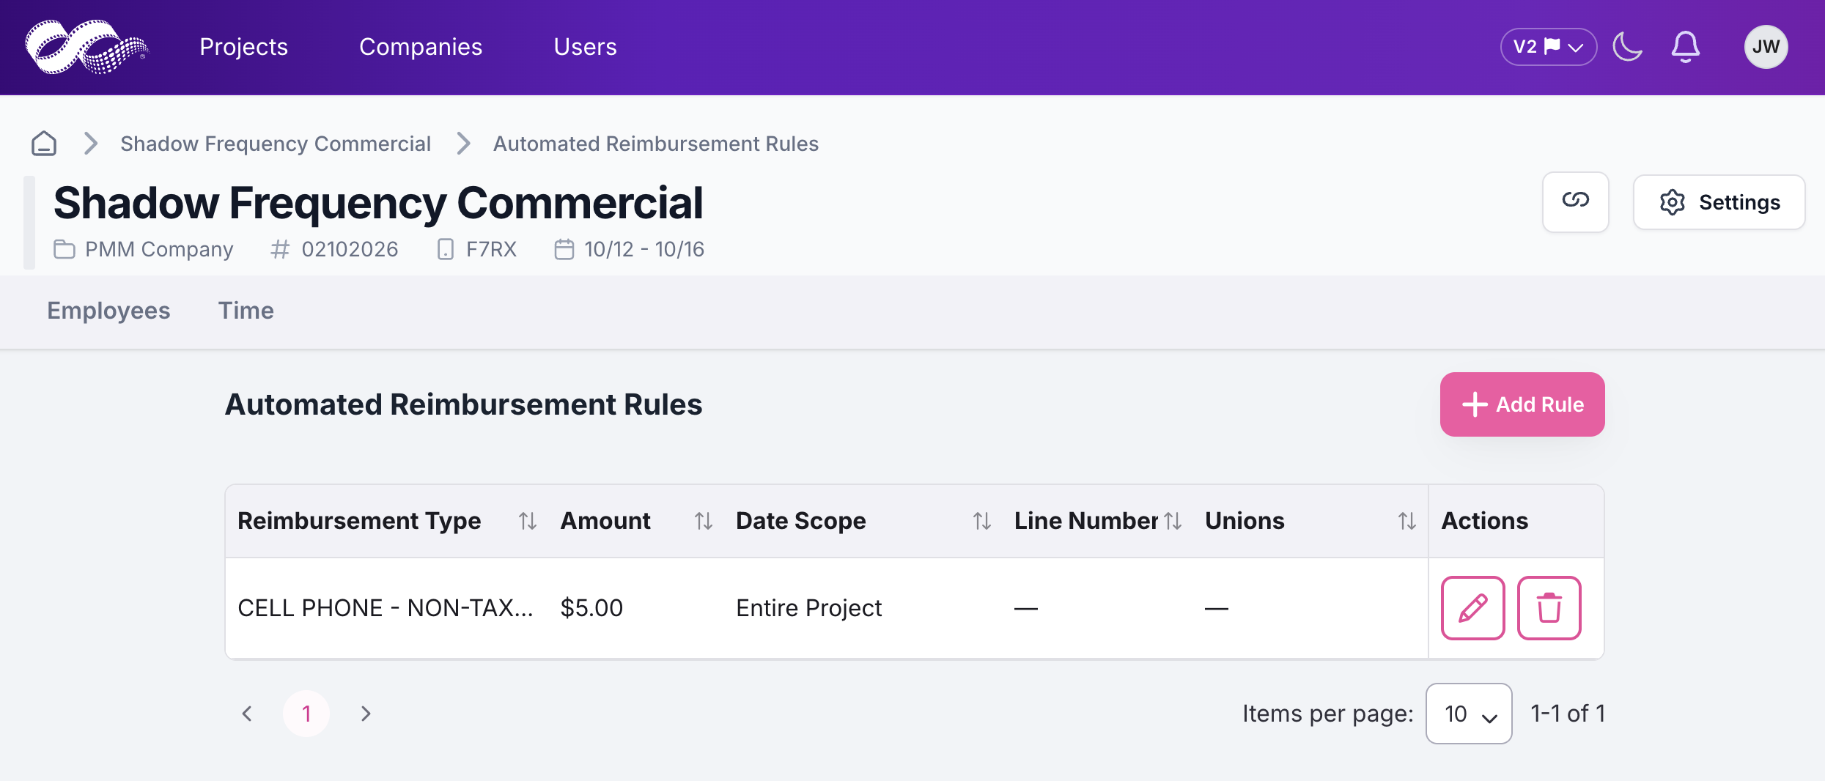Click the CELL PHONE - NON-TAX... cell

pyautogui.click(x=386, y=608)
